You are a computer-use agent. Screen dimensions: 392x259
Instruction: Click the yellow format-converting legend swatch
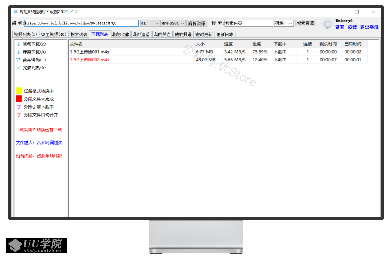click(x=19, y=91)
